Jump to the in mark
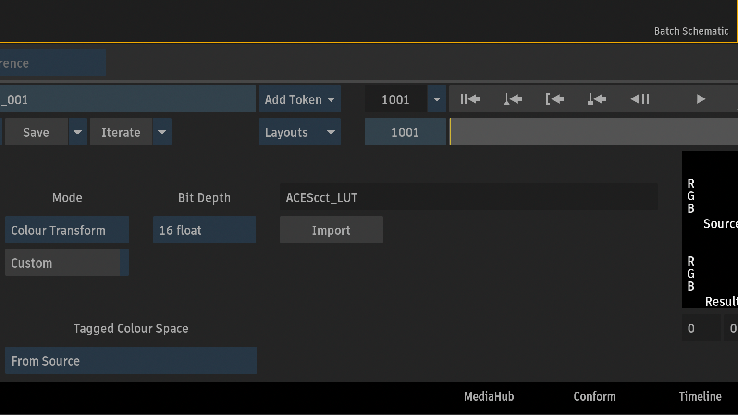 pos(554,99)
